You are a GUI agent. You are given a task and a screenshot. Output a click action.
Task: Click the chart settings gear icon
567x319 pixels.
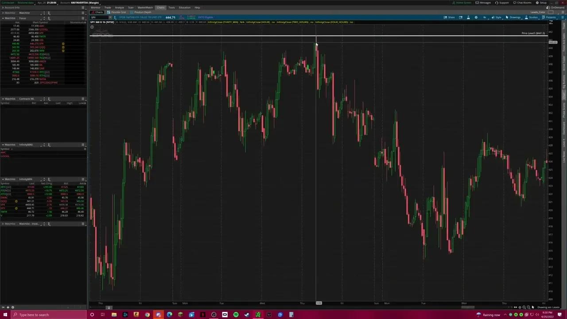pyautogui.click(x=476, y=17)
